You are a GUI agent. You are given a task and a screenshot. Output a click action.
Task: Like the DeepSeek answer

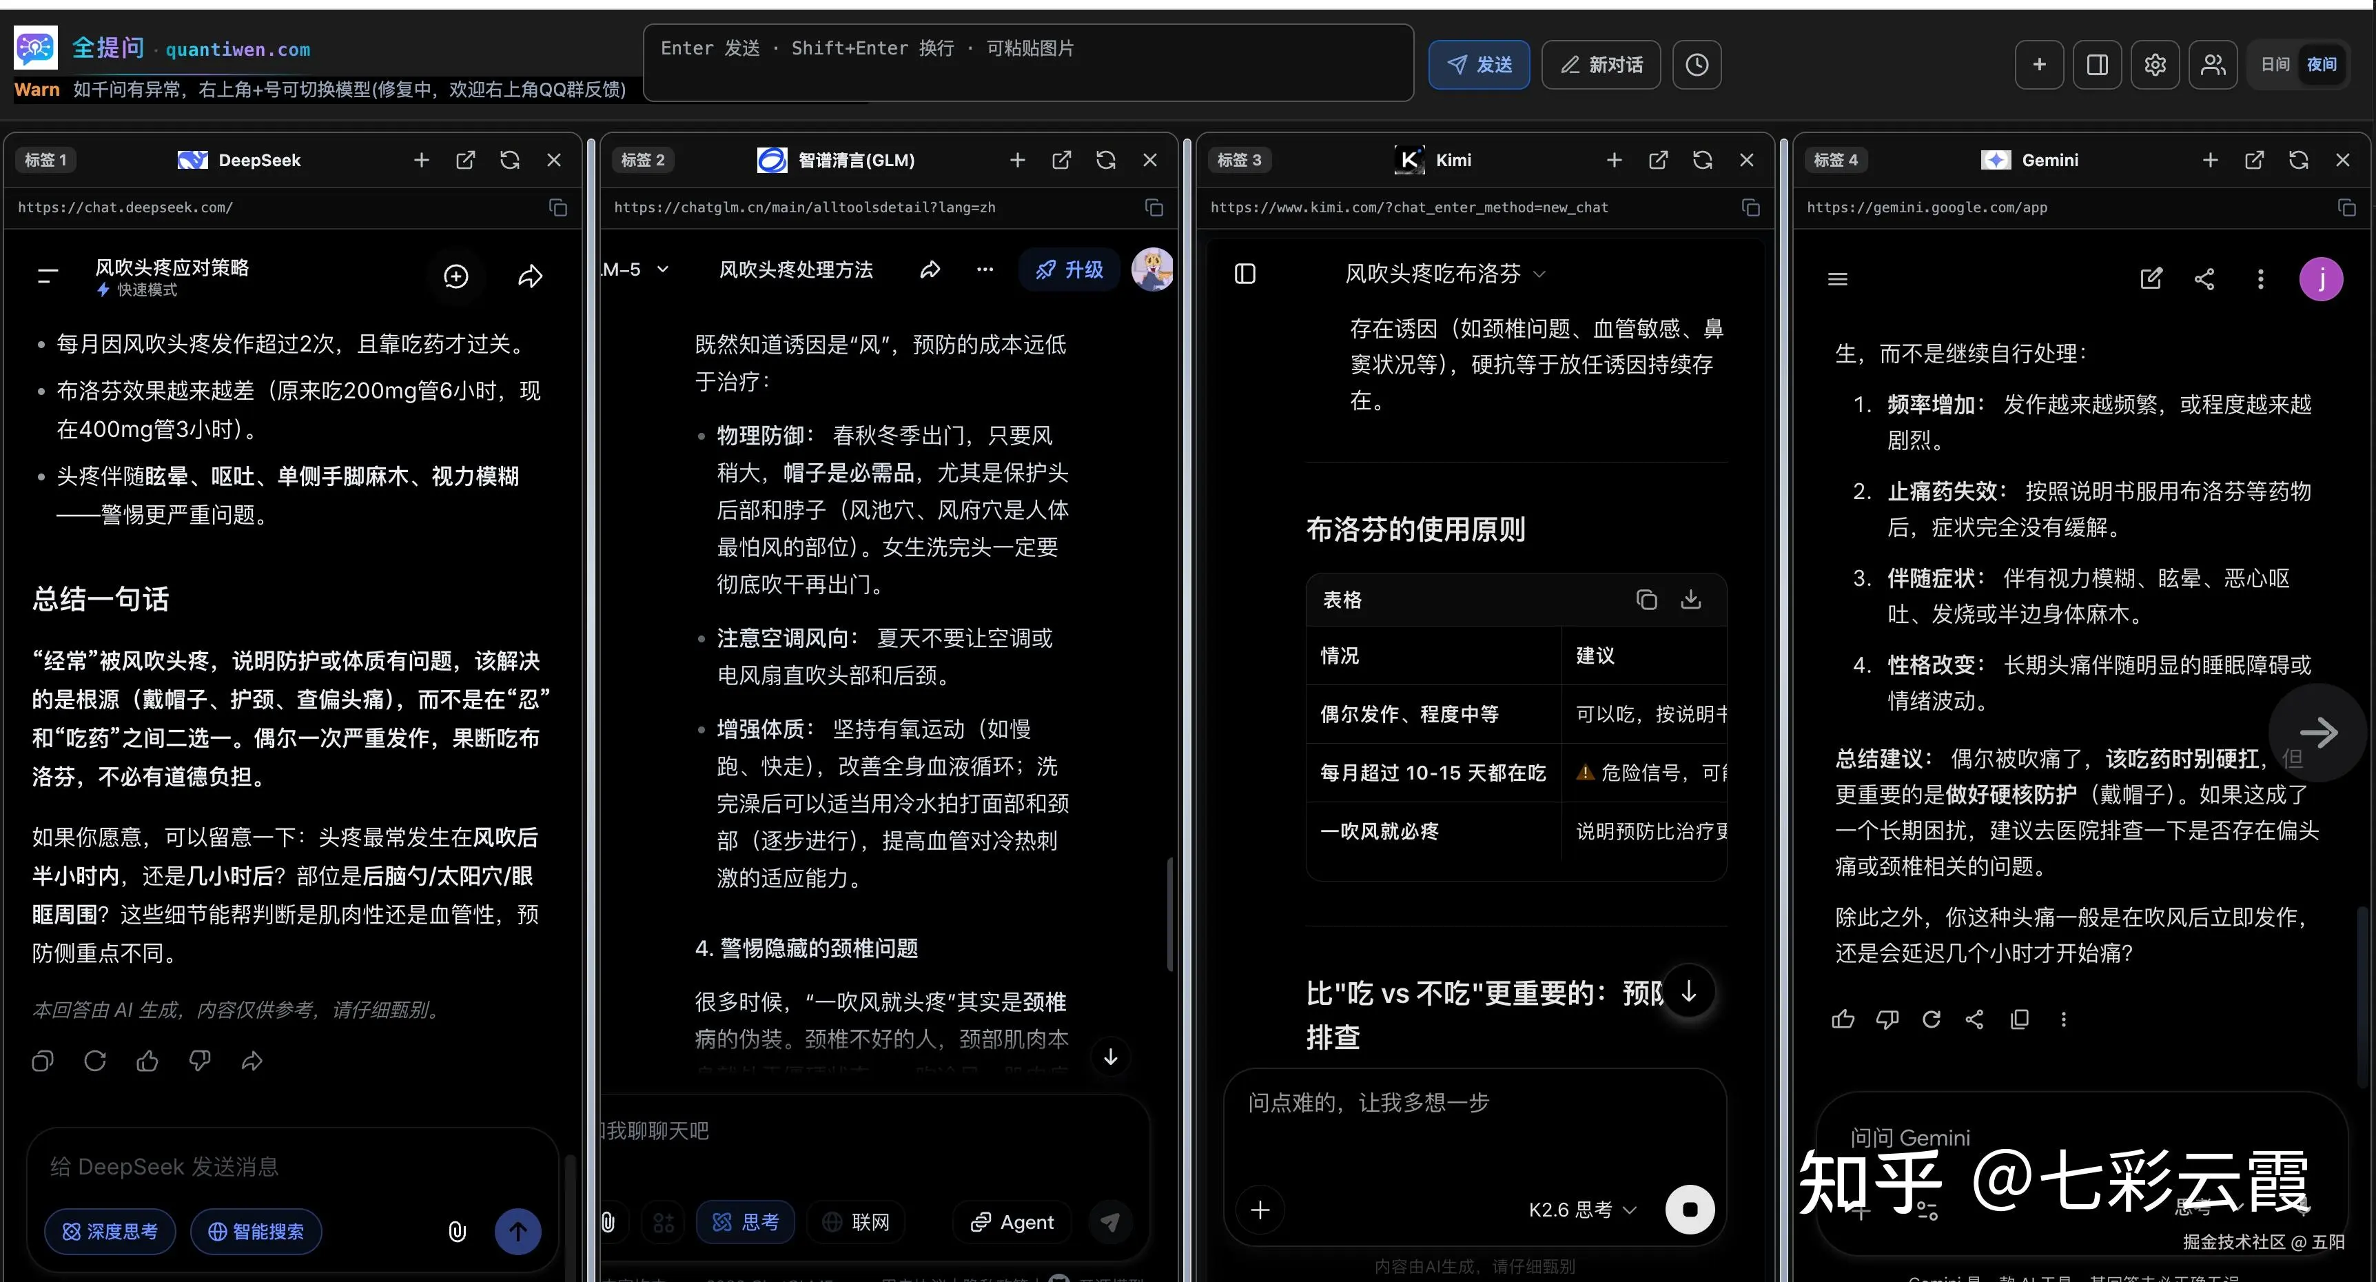tap(147, 1061)
